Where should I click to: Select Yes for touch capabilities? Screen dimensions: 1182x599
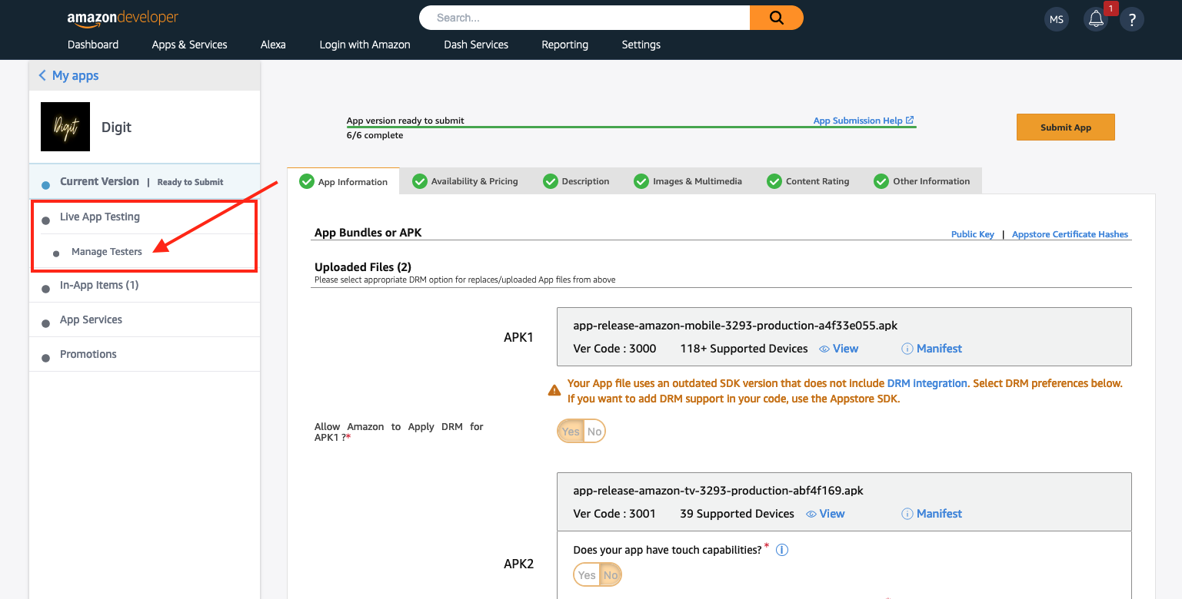[x=587, y=575]
